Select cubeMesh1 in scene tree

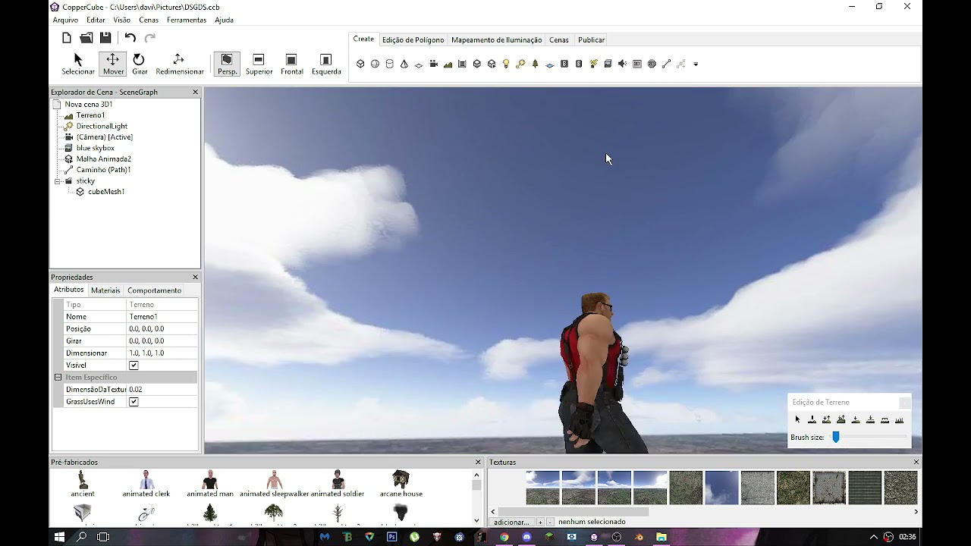point(106,192)
